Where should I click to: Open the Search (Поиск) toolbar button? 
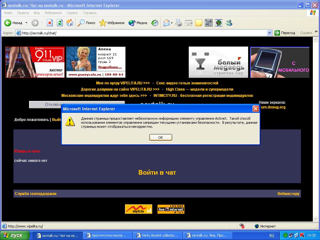pos(87,23)
